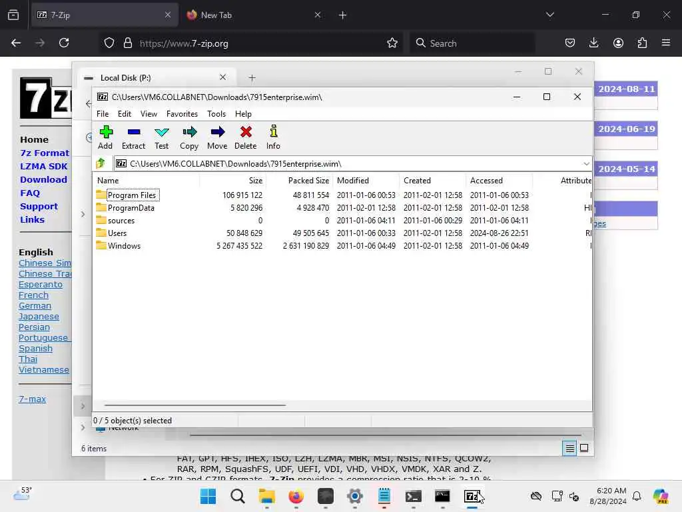Open the Firefox application menu
This screenshot has height=512, width=682.
666,43
